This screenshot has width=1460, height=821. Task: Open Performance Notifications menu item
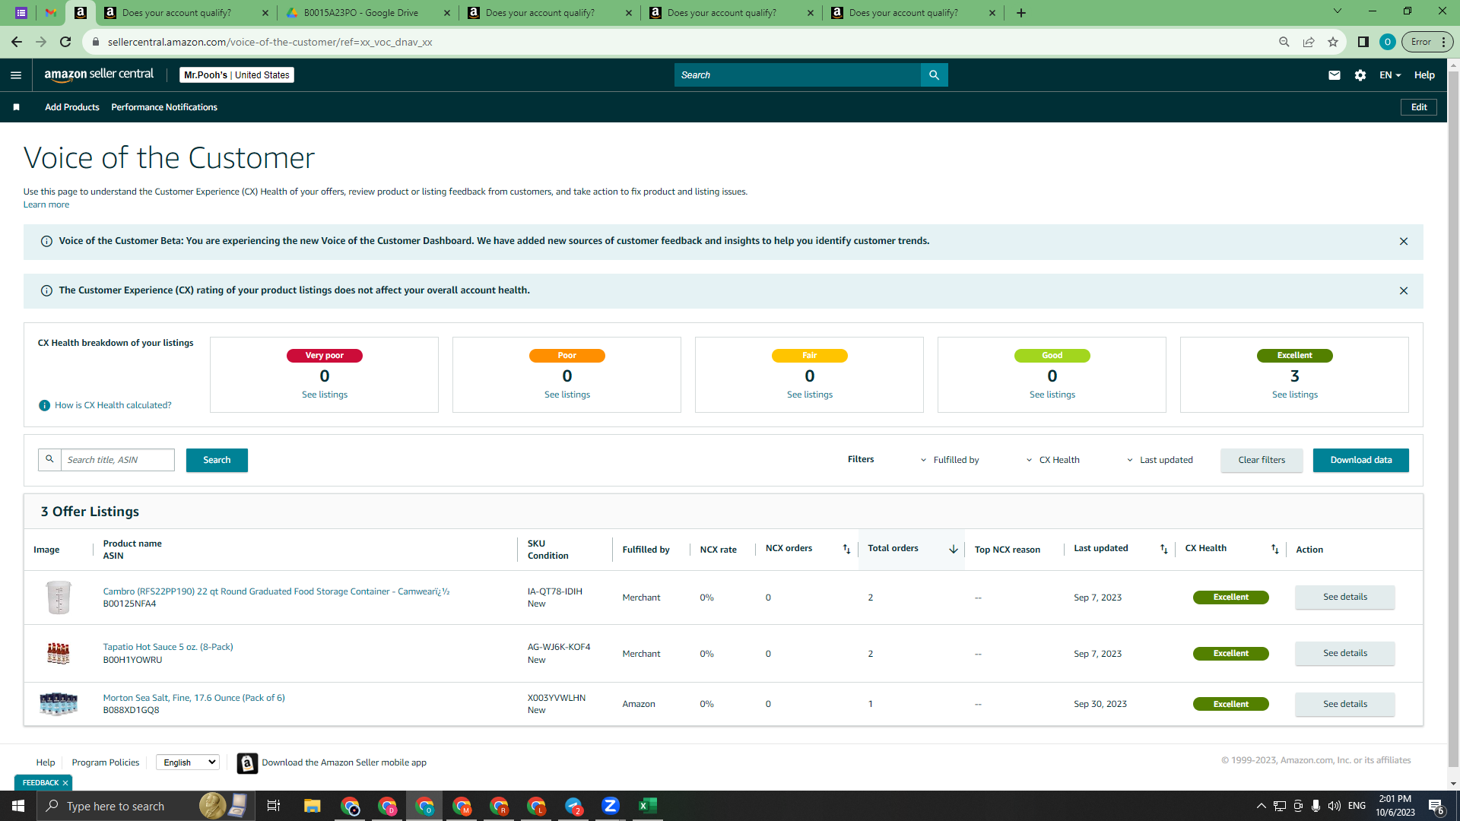point(164,107)
